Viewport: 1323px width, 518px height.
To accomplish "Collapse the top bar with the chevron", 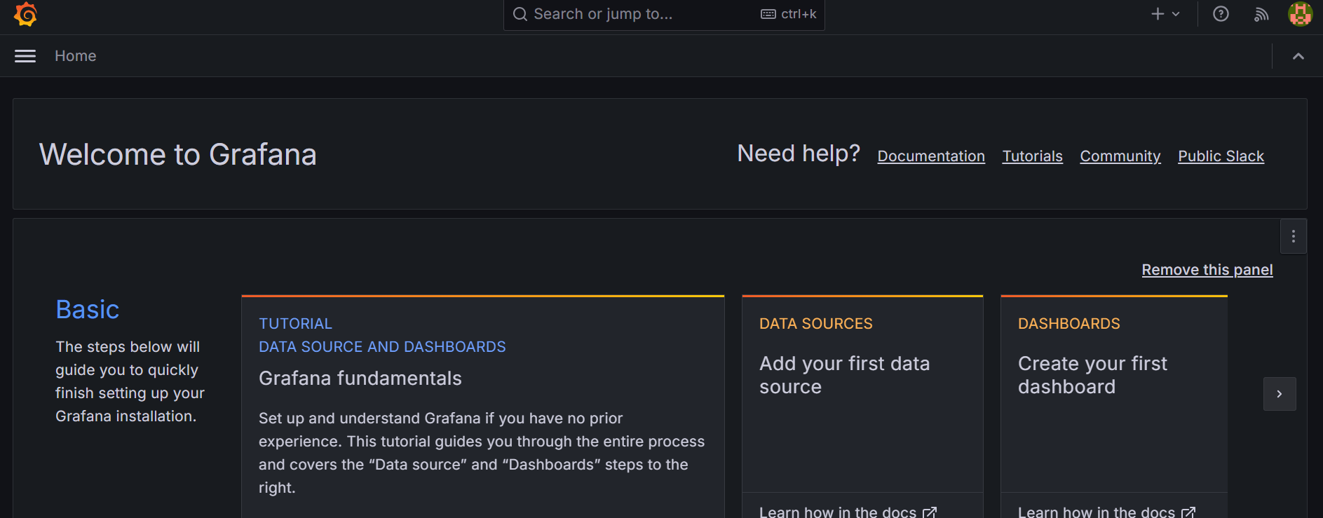I will pyautogui.click(x=1298, y=56).
